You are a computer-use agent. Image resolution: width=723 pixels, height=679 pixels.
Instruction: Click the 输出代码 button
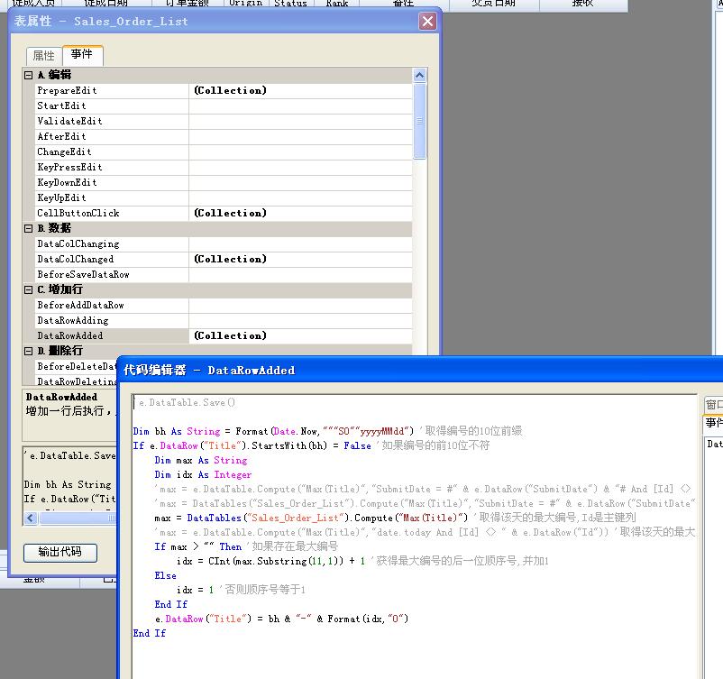[60, 552]
